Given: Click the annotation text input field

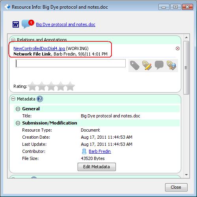Looking at the screenshot, I should tap(71, 63).
